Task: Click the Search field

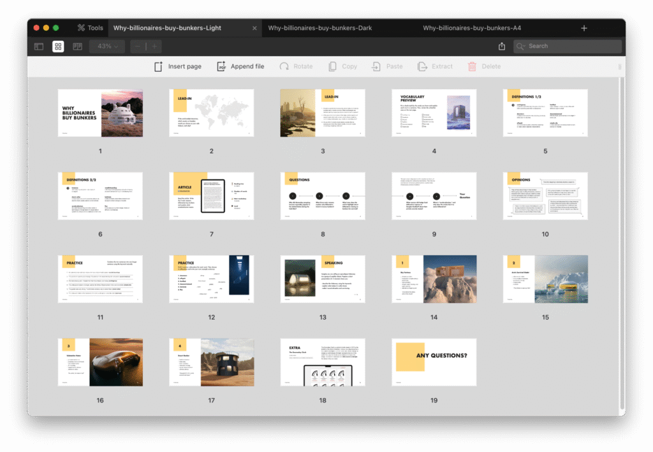Action: click(568, 46)
